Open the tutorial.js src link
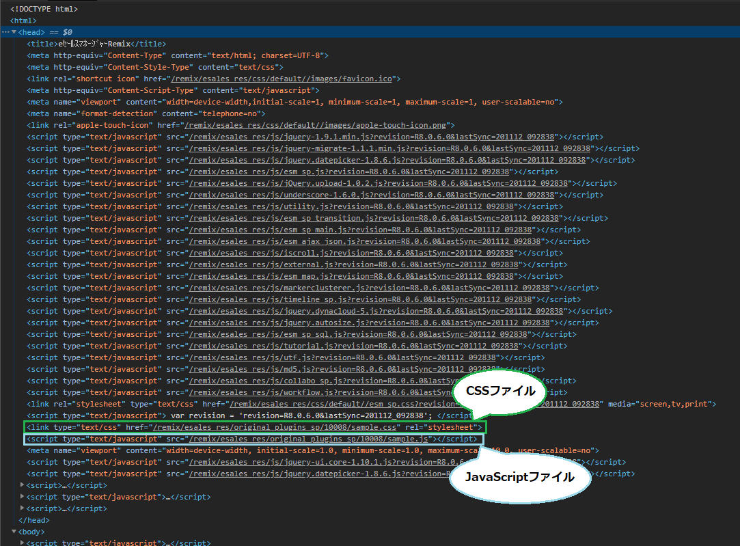The height and width of the screenshot is (546, 740). pos(353,346)
